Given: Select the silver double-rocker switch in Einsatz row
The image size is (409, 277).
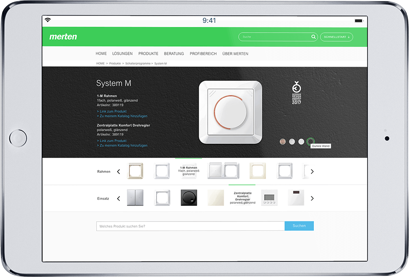Looking at the screenshot, I should click(135, 198).
